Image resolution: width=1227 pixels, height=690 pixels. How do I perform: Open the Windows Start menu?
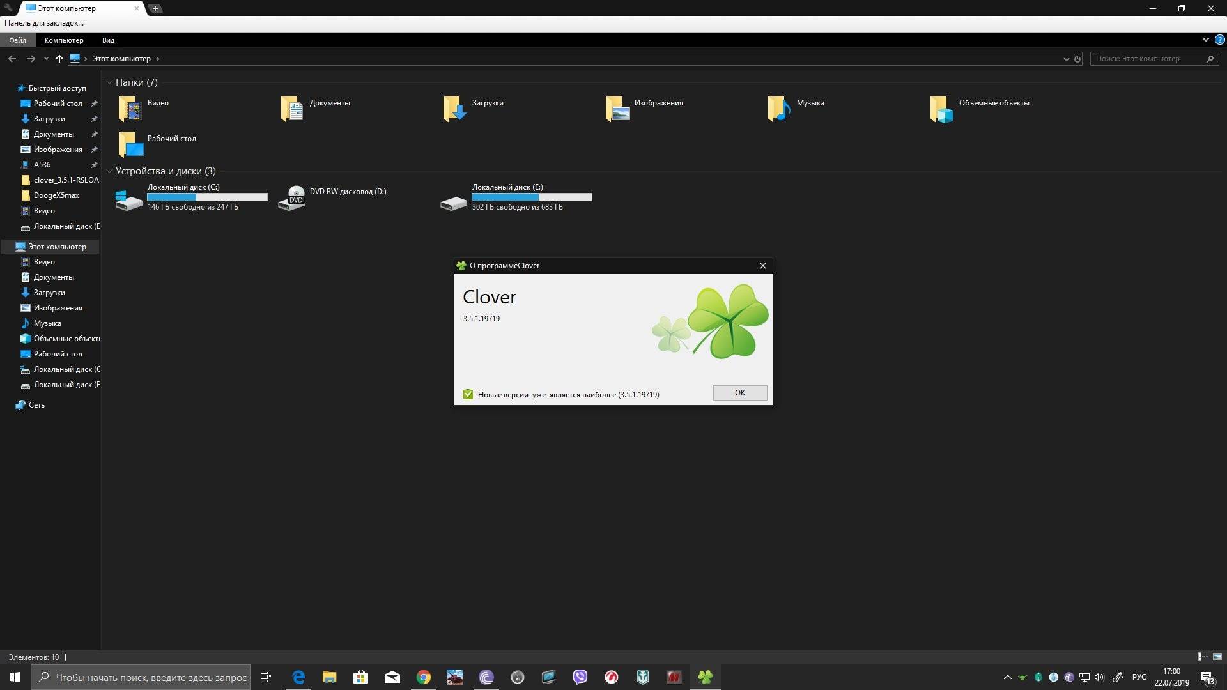[x=15, y=677]
